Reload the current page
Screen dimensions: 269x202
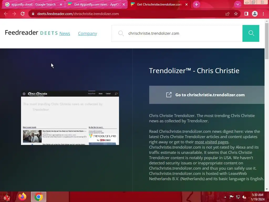click(23, 14)
